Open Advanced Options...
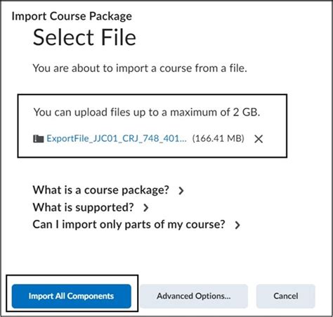This screenshot has height=317, width=333. [194, 296]
